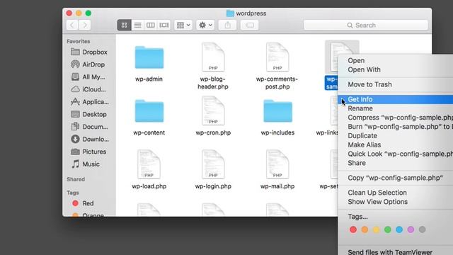
Task: Open Pictures in the sidebar
Action: (x=88, y=152)
